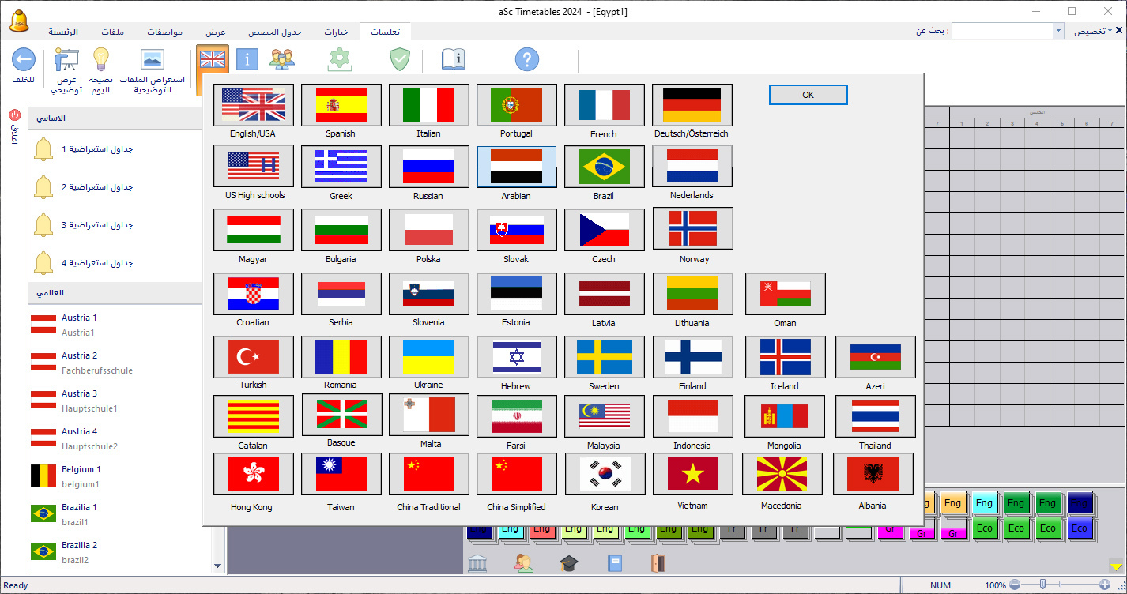Select the China Traditional flag
This screenshot has width=1127, height=594.
(429, 474)
